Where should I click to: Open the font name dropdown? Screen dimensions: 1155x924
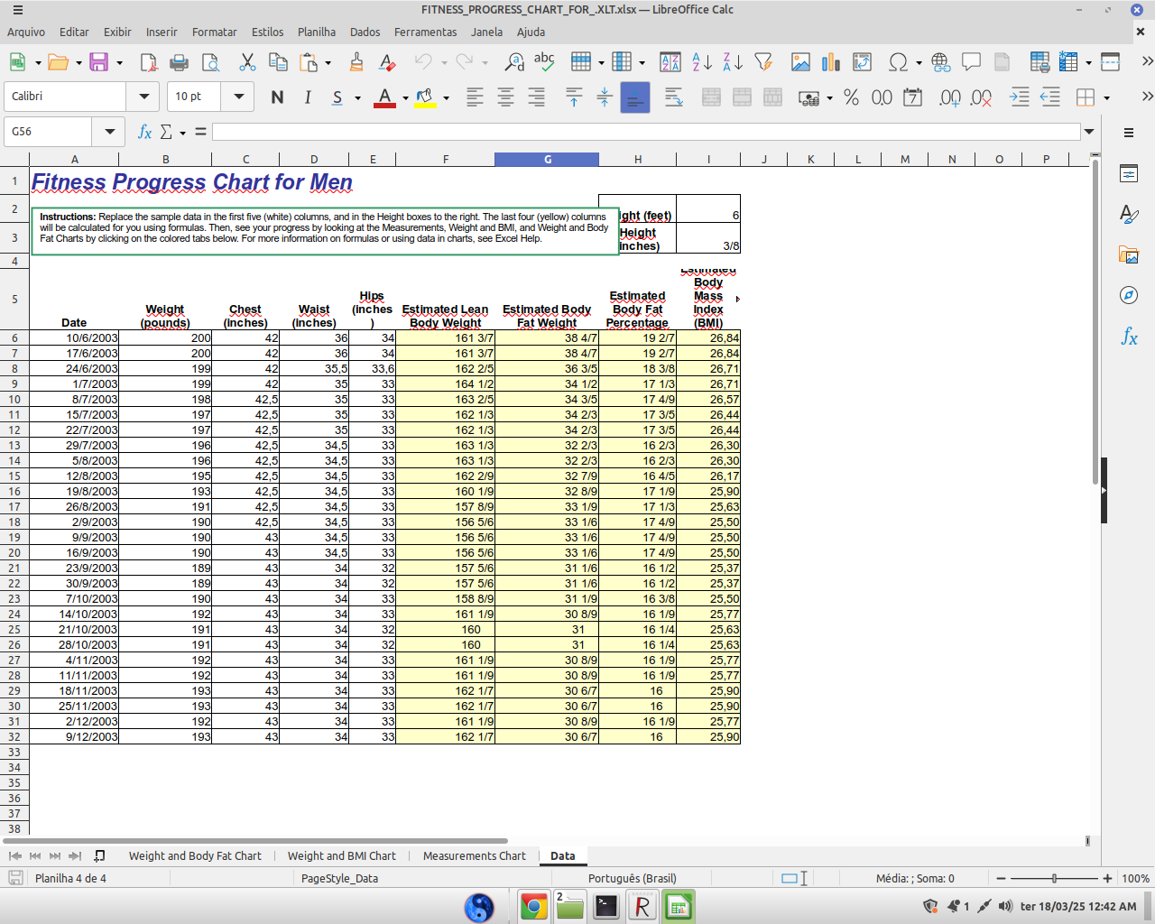(x=143, y=97)
